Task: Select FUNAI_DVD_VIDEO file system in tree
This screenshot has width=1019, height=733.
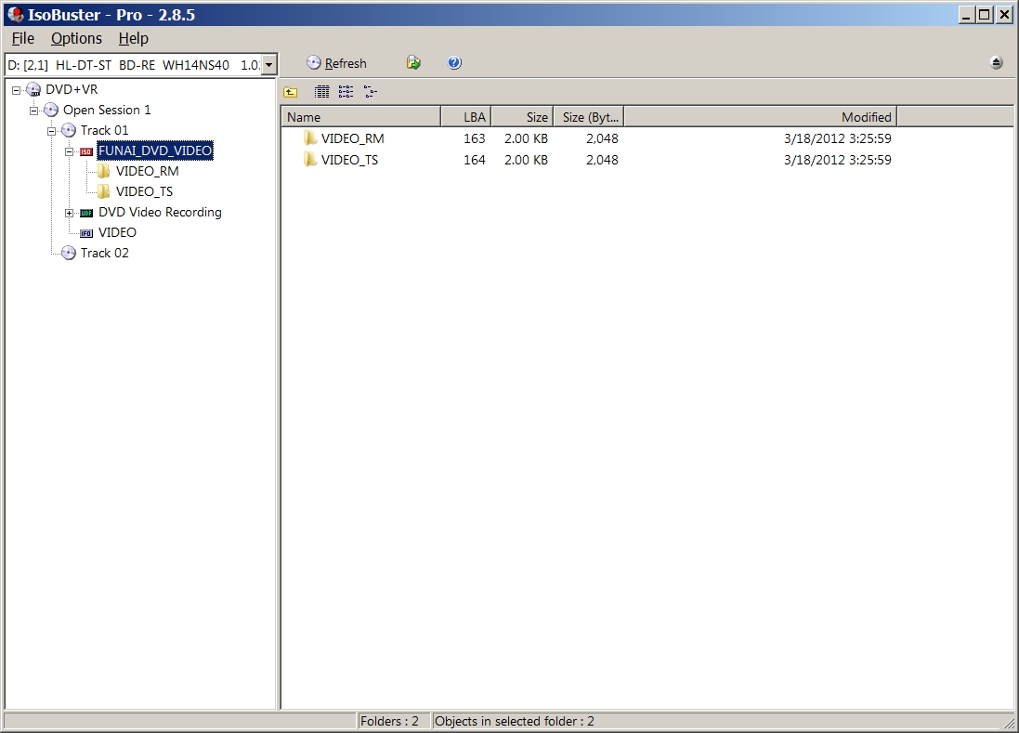Action: [155, 151]
